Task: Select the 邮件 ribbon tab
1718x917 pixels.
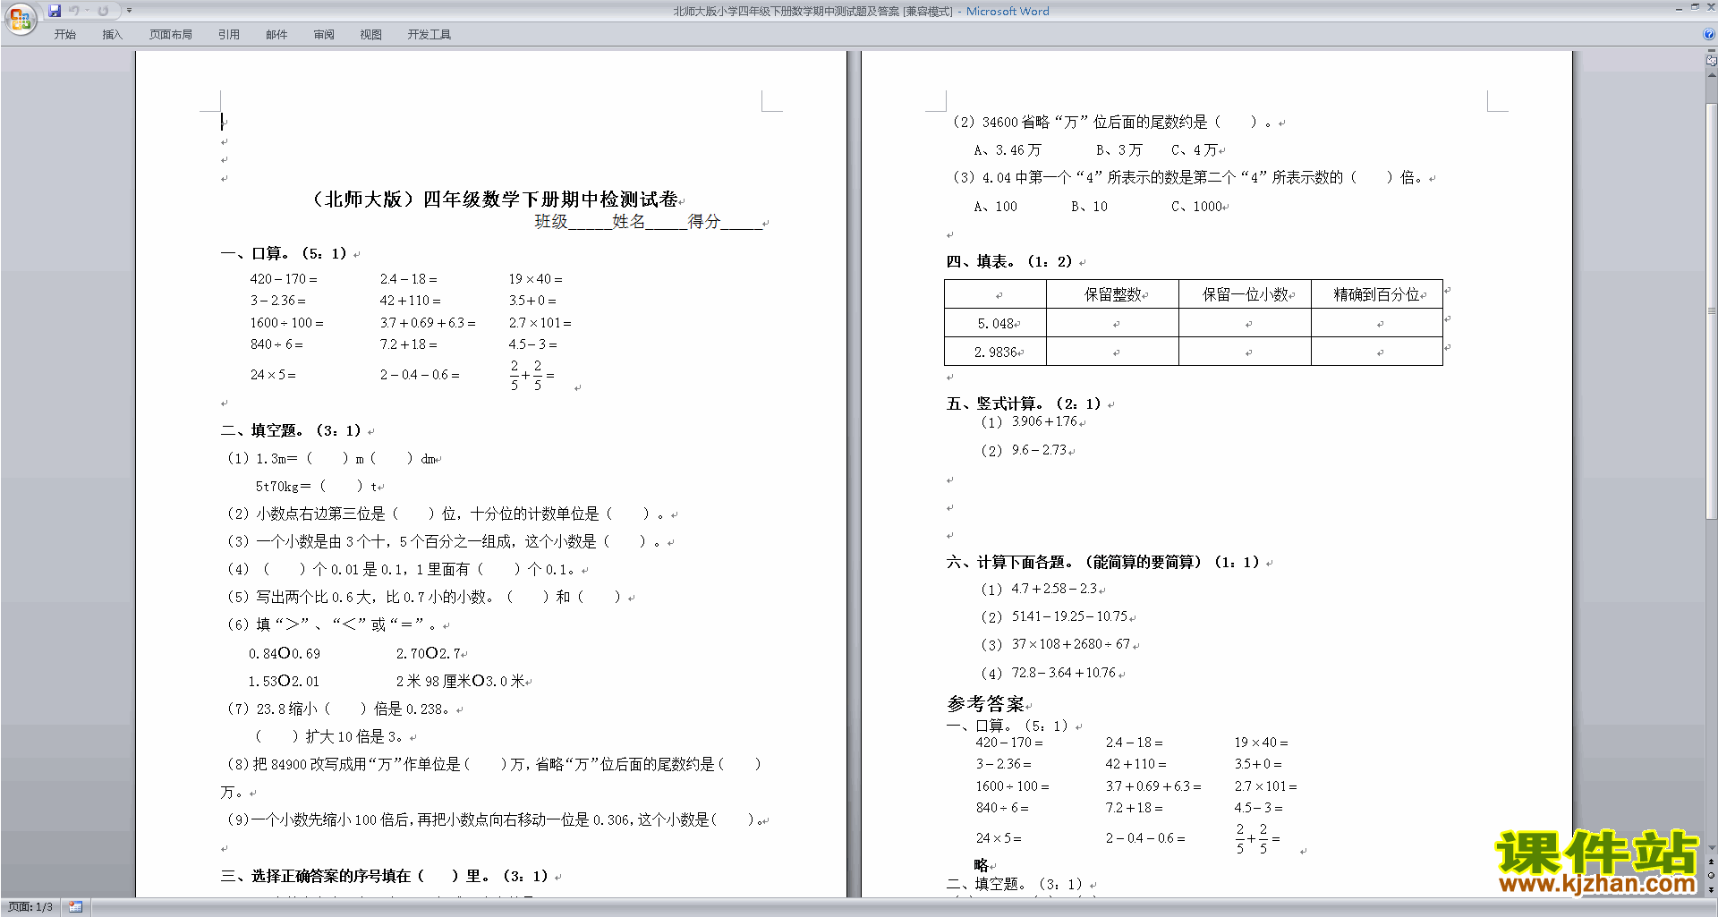Action: [276, 35]
